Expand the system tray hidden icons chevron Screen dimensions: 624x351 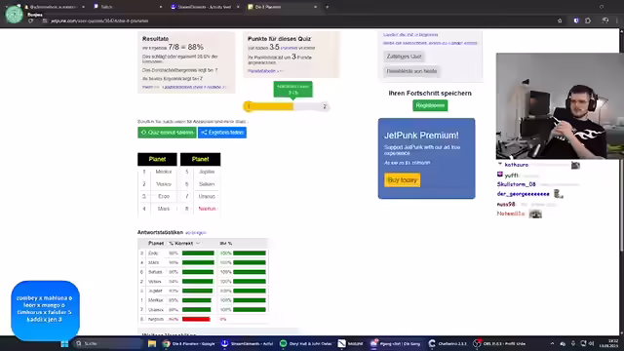click(552, 343)
